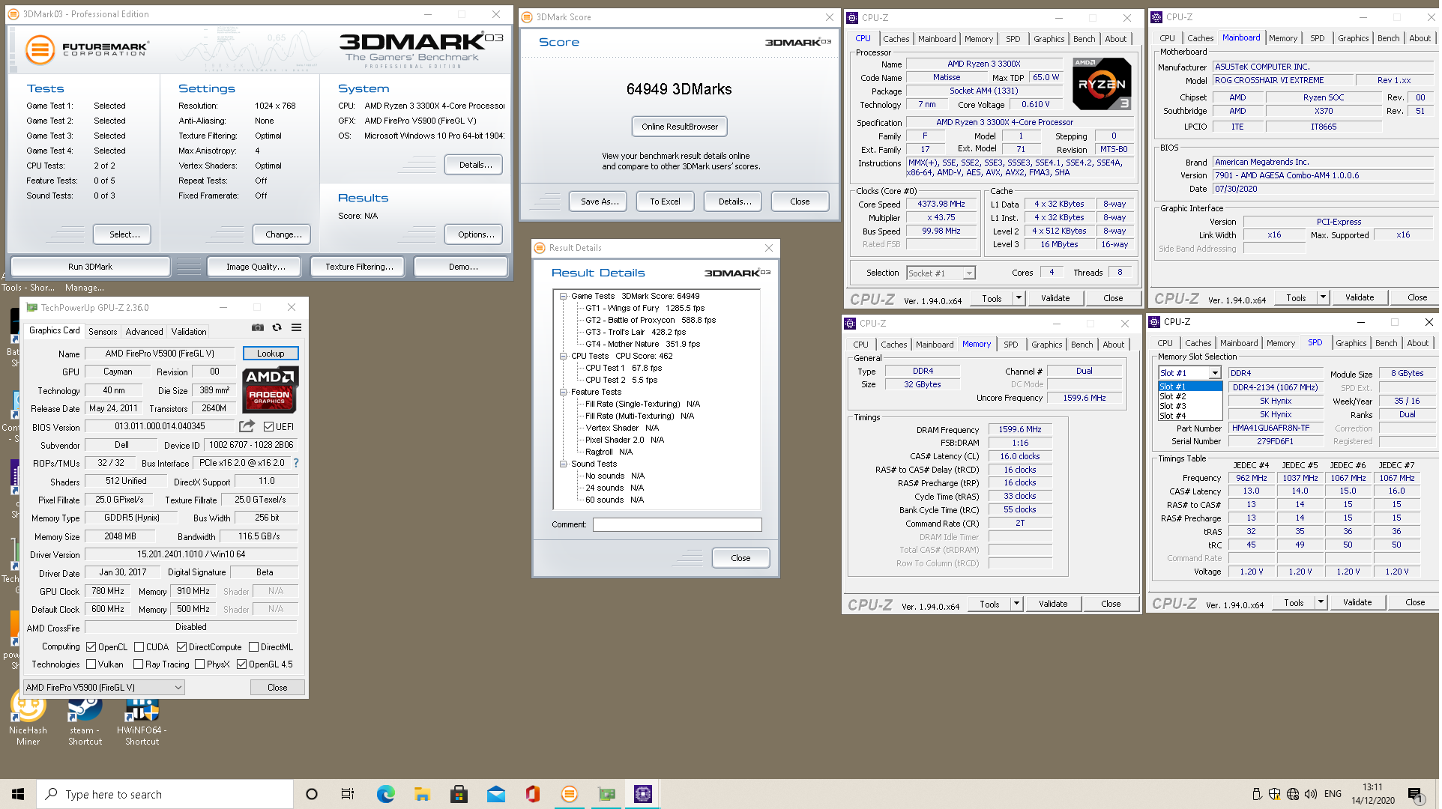Open Tools dropdown arrow in CPU-Z Memory window

tap(1016, 604)
